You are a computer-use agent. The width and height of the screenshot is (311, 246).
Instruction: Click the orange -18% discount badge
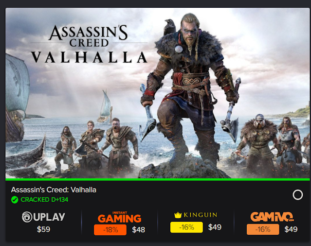[x=110, y=230]
